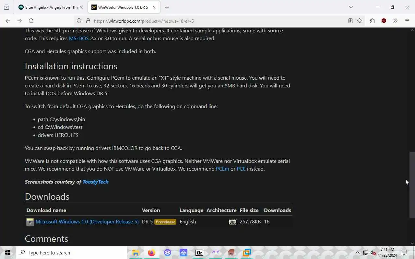Screen dimensions: 415x259
Task: Click the address bar URL
Action: (144, 21)
